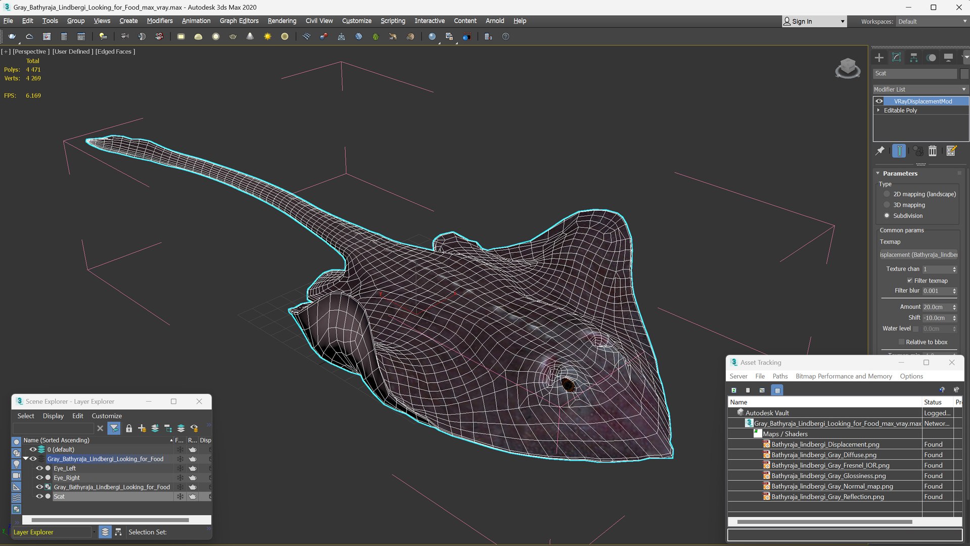970x546 pixels.
Task: Toggle the Filter texmap checkbox
Action: [910, 281]
